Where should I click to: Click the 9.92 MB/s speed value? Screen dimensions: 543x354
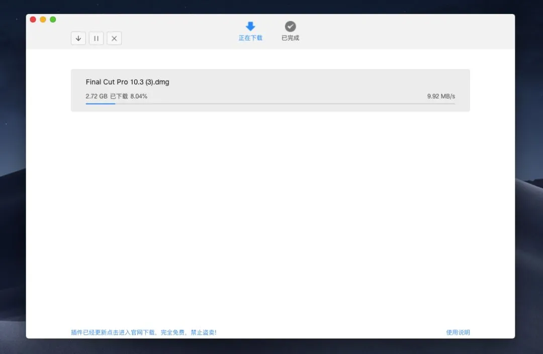441,96
